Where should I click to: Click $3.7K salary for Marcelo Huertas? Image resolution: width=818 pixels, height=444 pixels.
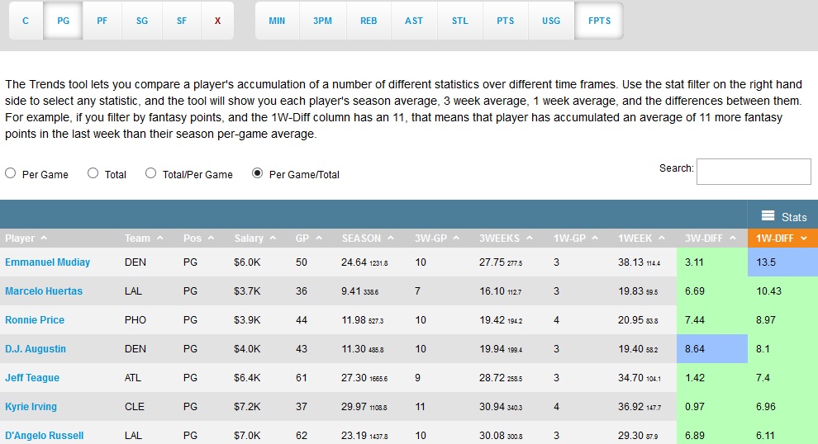coord(247,290)
